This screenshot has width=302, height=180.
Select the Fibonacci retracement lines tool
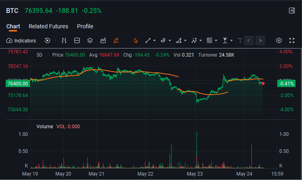tap(210, 40)
